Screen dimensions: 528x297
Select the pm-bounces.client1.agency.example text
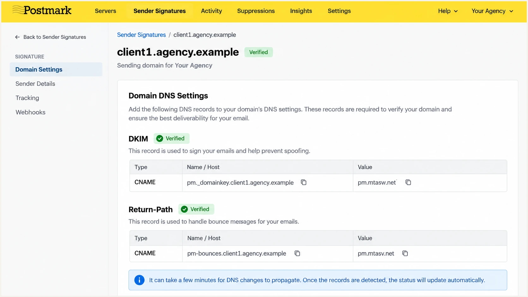point(237,253)
